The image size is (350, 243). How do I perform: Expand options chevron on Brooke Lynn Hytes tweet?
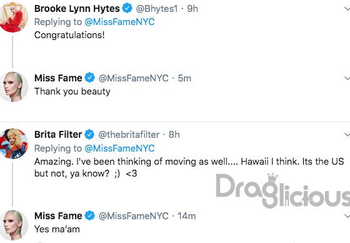pos(347,9)
